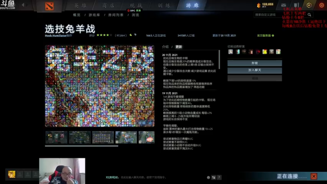This screenshot has height=184, width=327.
Task: Open the chat emoticon picker icon
Action: pyautogui.click(x=208, y=177)
